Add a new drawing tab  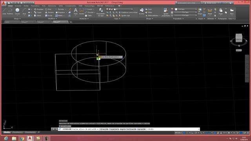71,22
